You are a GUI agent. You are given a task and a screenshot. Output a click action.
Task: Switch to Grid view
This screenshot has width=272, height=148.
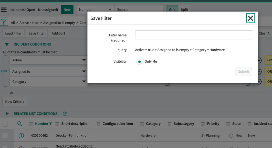pos(172,9)
